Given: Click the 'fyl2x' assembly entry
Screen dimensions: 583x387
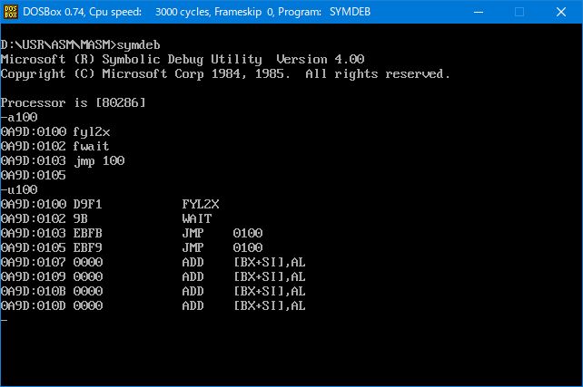Looking at the screenshot, I should (92, 132).
